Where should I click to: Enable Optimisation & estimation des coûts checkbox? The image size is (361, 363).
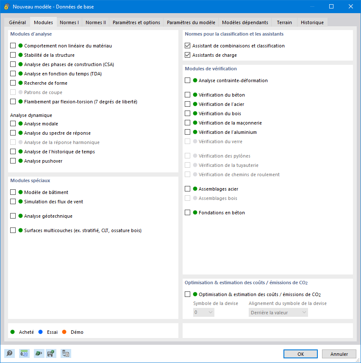(188, 294)
